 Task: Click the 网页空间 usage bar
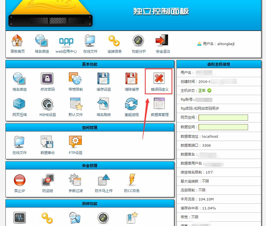(x=223, y=118)
